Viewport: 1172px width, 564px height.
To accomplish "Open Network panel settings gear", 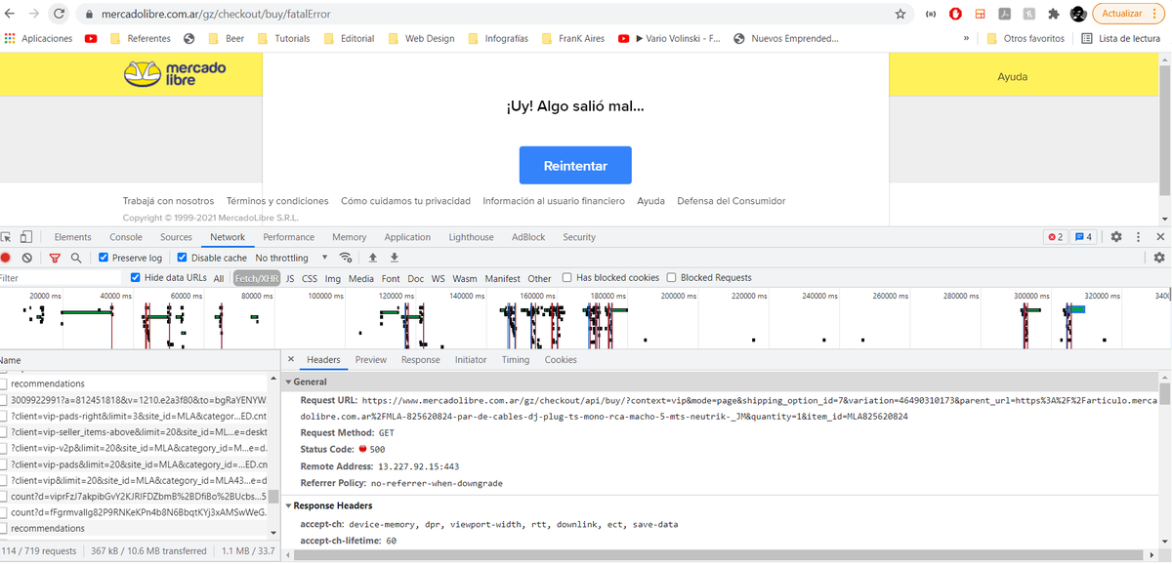I will (1159, 258).
